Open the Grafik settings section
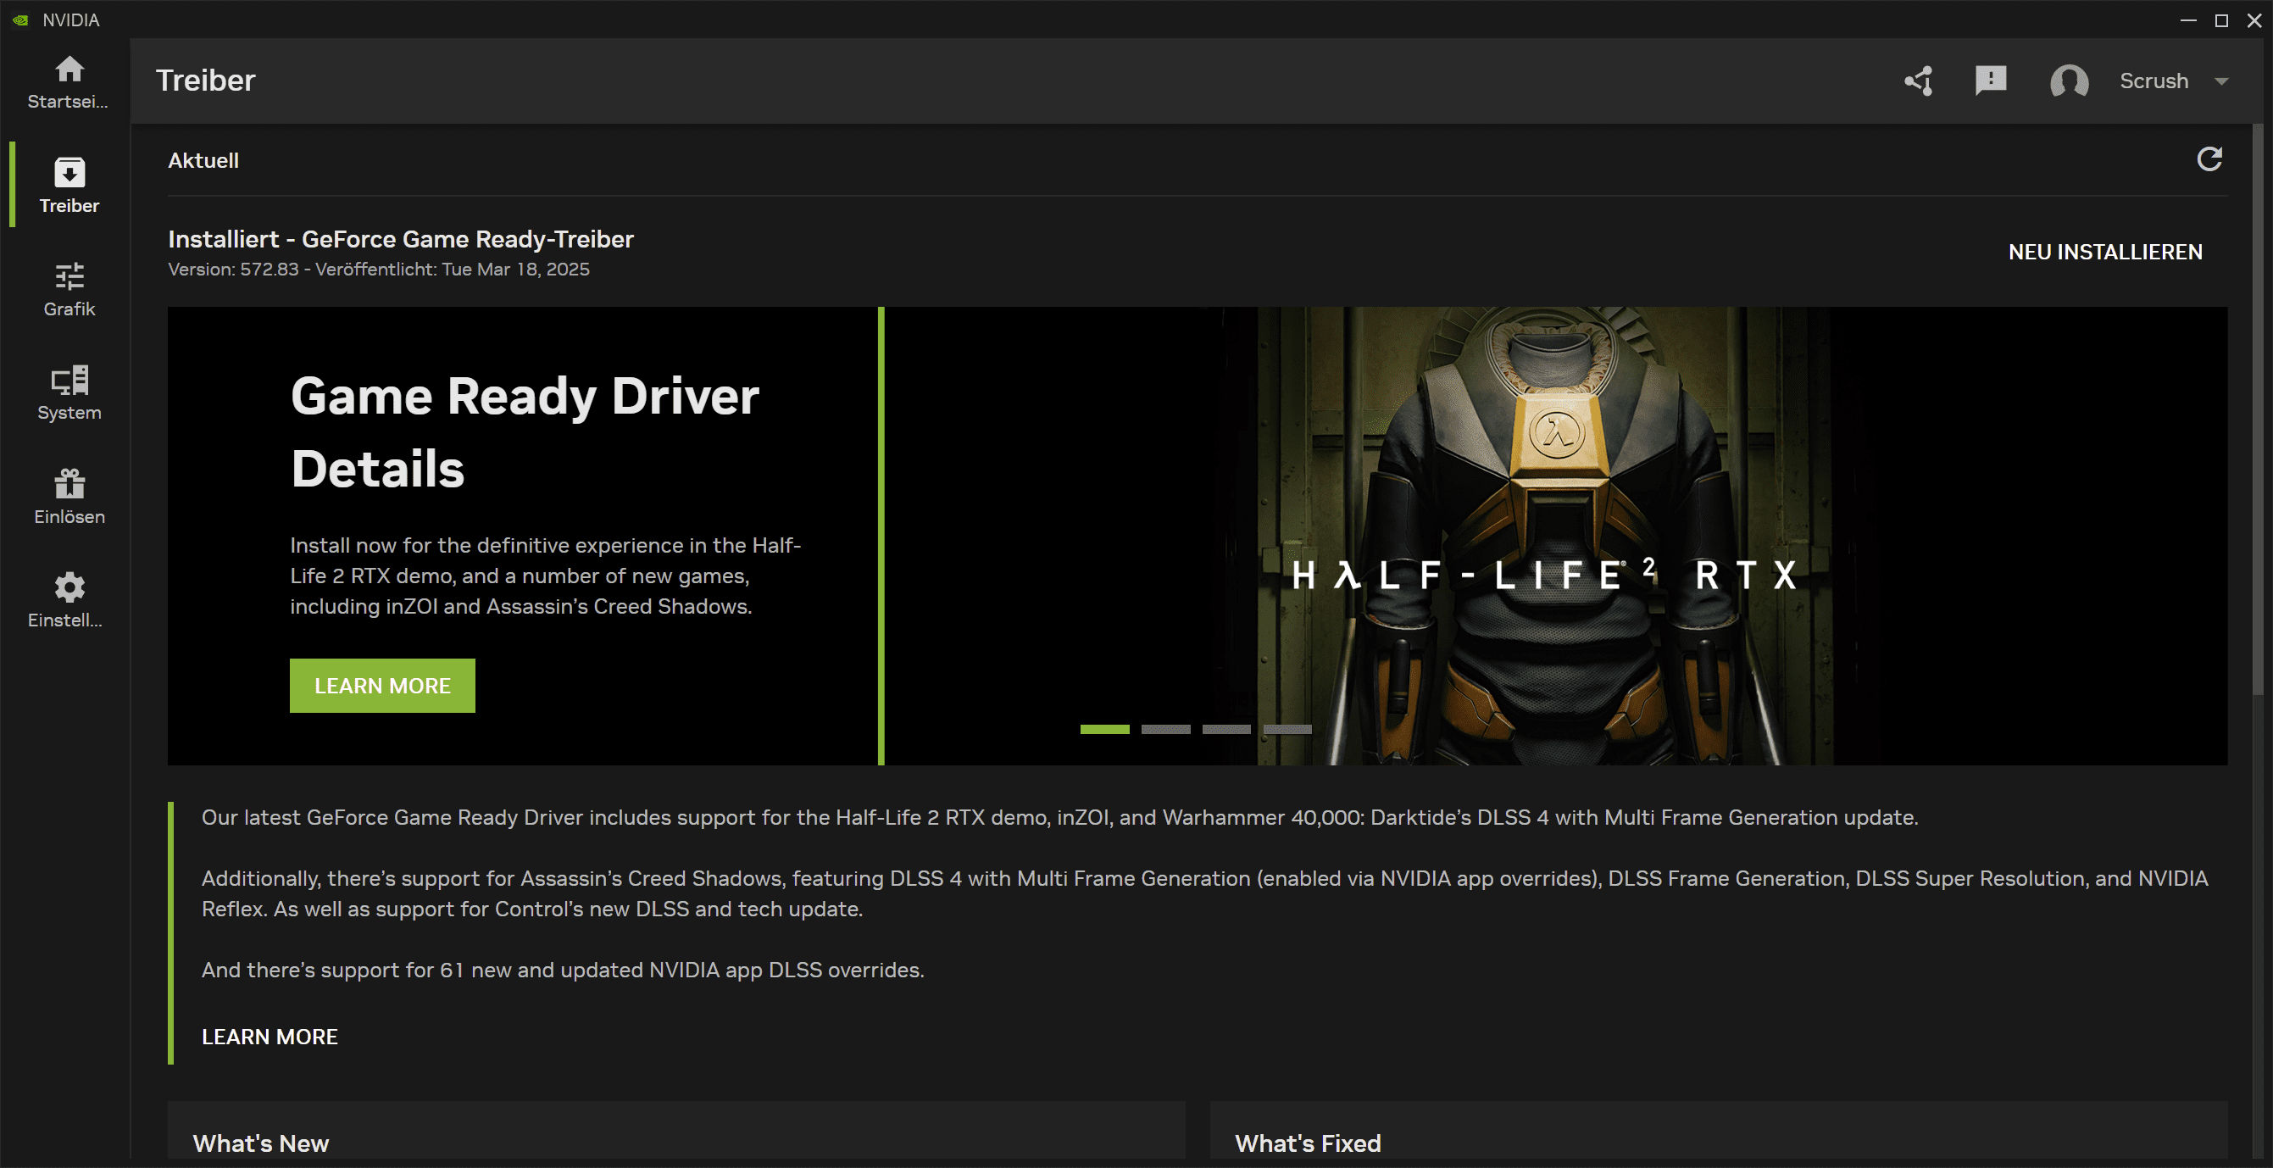Viewport: 2273px width, 1168px height. click(x=69, y=289)
